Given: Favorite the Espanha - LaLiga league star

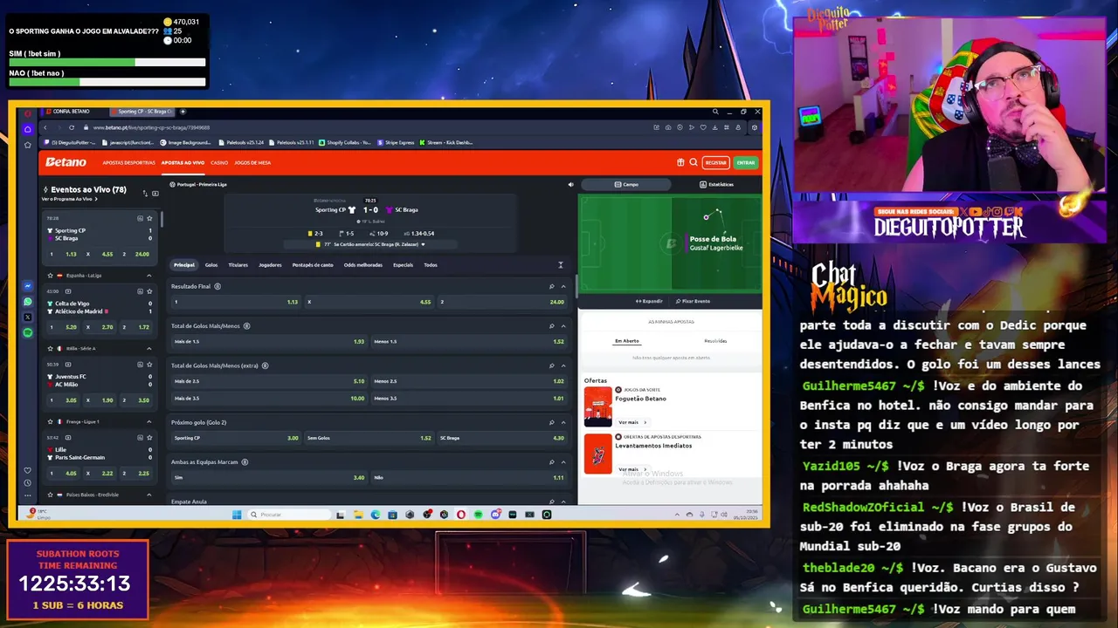Looking at the screenshot, I should (49, 276).
